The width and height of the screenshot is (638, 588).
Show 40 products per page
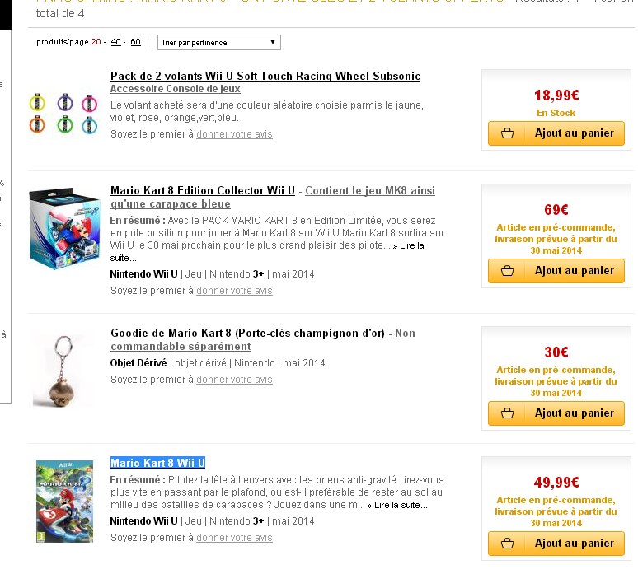(x=116, y=42)
